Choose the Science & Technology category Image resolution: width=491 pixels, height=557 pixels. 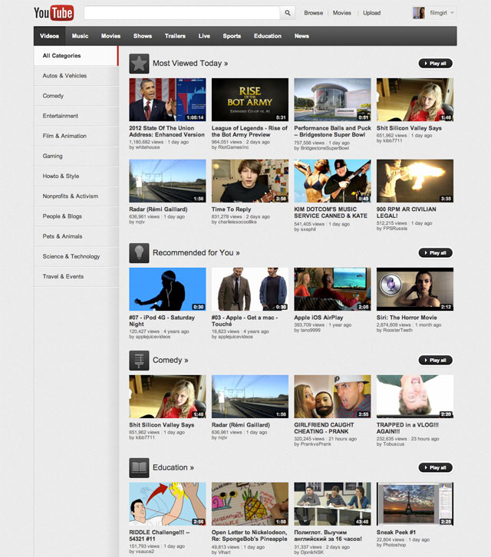click(x=71, y=256)
